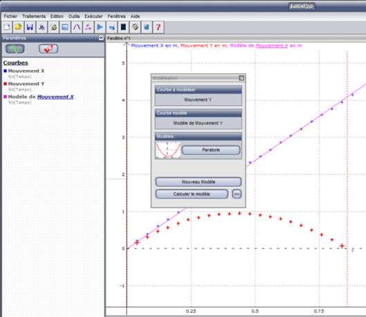This screenshot has height=317, width=366.
Task: Click the blue color square of Mouvement X
Action: tap(5, 71)
